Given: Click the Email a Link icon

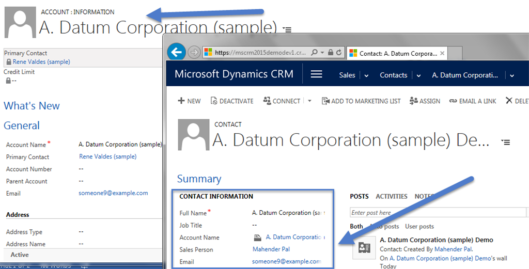Looking at the screenshot, I should (453, 101).
